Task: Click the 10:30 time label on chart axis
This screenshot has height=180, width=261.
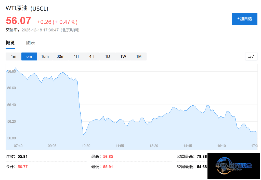Action: 86,146
